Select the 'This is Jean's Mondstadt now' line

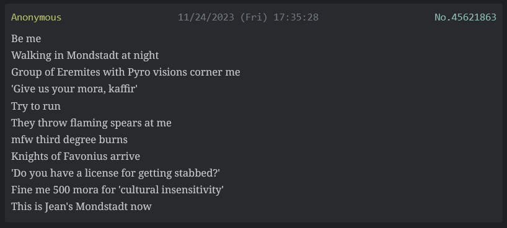[81, 207]
